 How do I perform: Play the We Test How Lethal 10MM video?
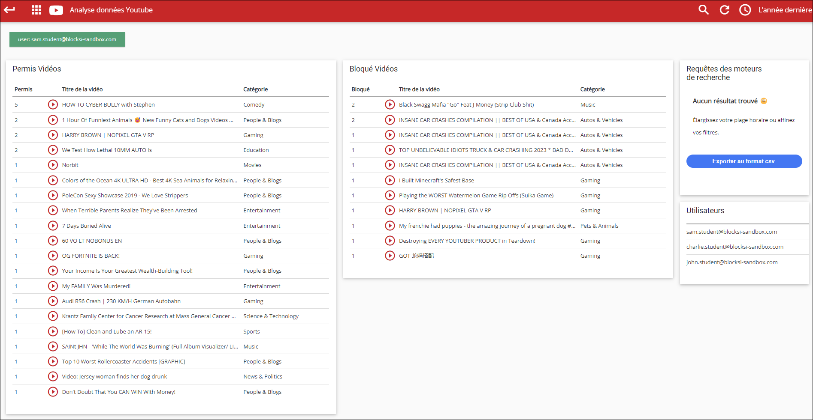[53, 150]
